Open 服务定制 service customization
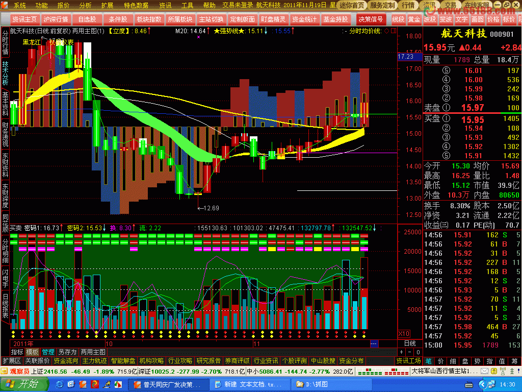 [x=382, y=5]
